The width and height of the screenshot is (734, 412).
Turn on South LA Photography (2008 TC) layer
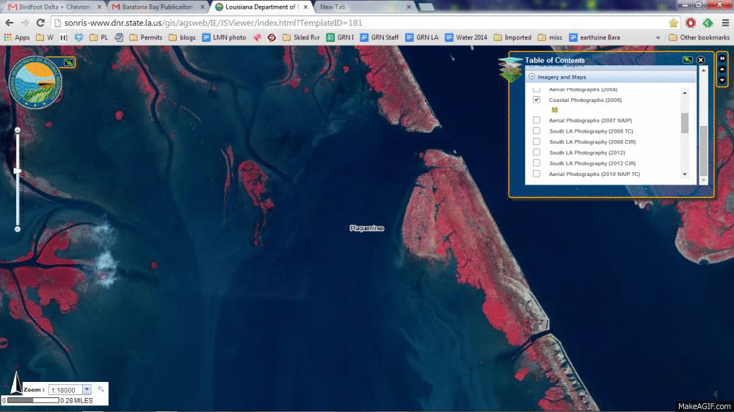point(537,131)
